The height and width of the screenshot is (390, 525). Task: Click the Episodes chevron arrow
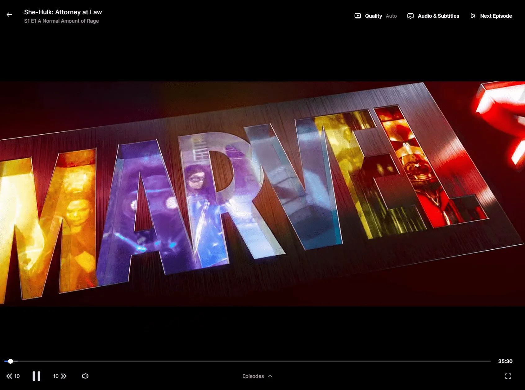tap(270, 376)
